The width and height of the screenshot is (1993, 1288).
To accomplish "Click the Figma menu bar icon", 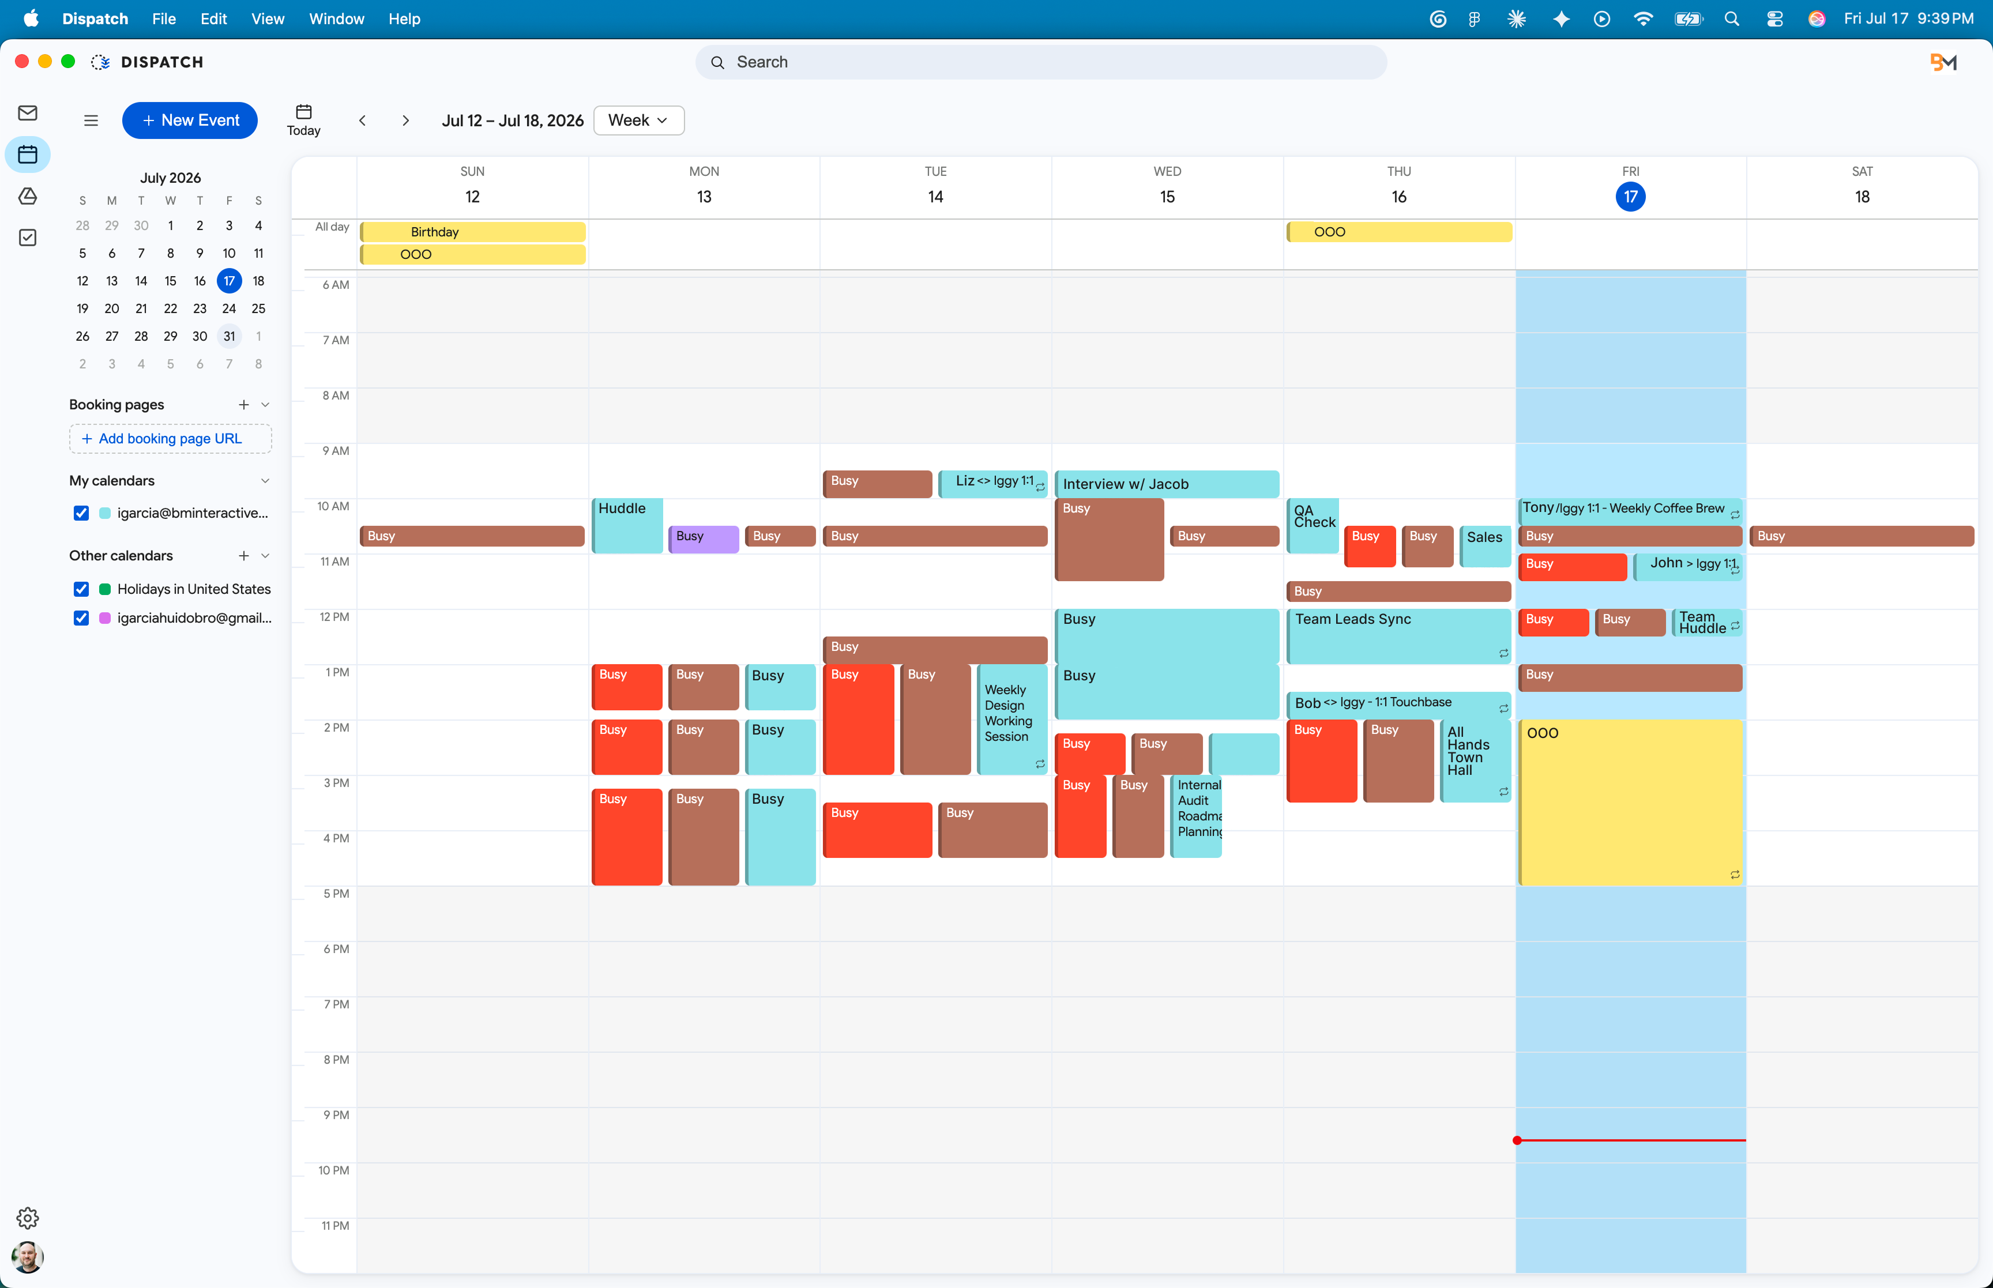I will 1475,18.
